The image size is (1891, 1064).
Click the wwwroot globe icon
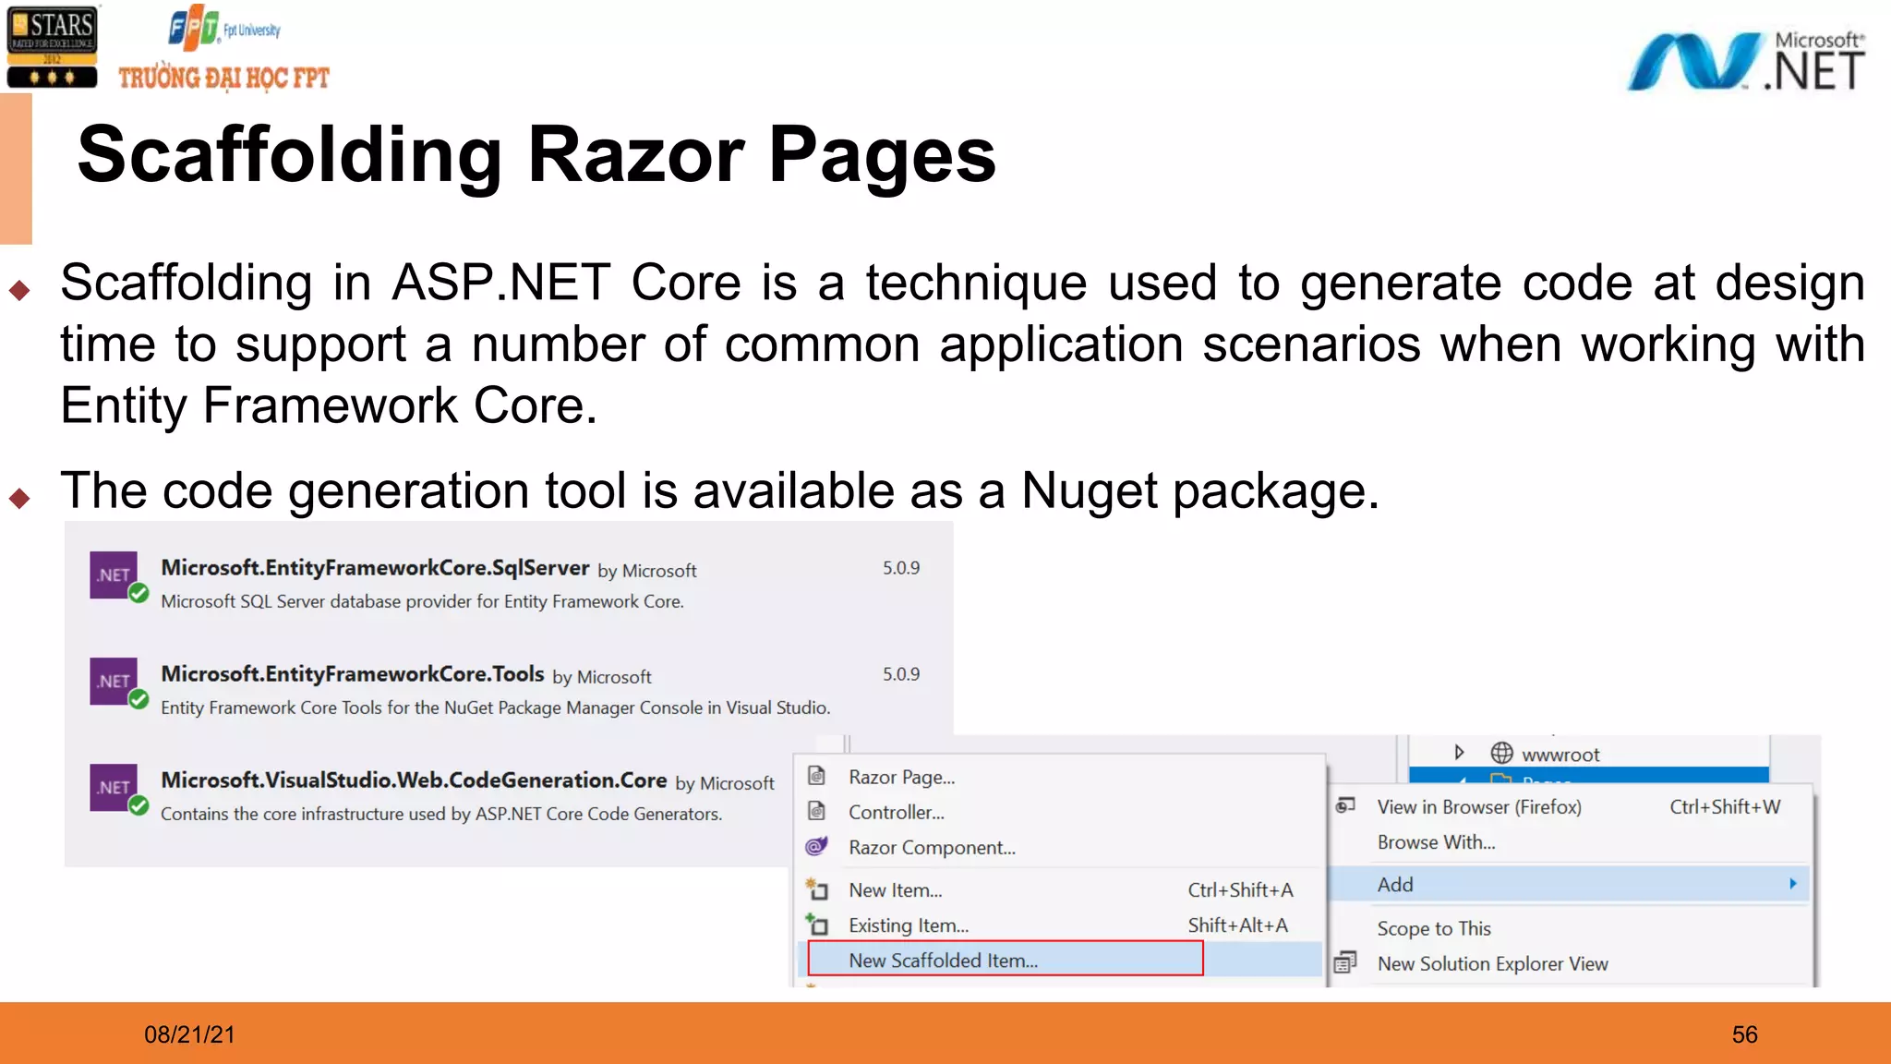1502,753
